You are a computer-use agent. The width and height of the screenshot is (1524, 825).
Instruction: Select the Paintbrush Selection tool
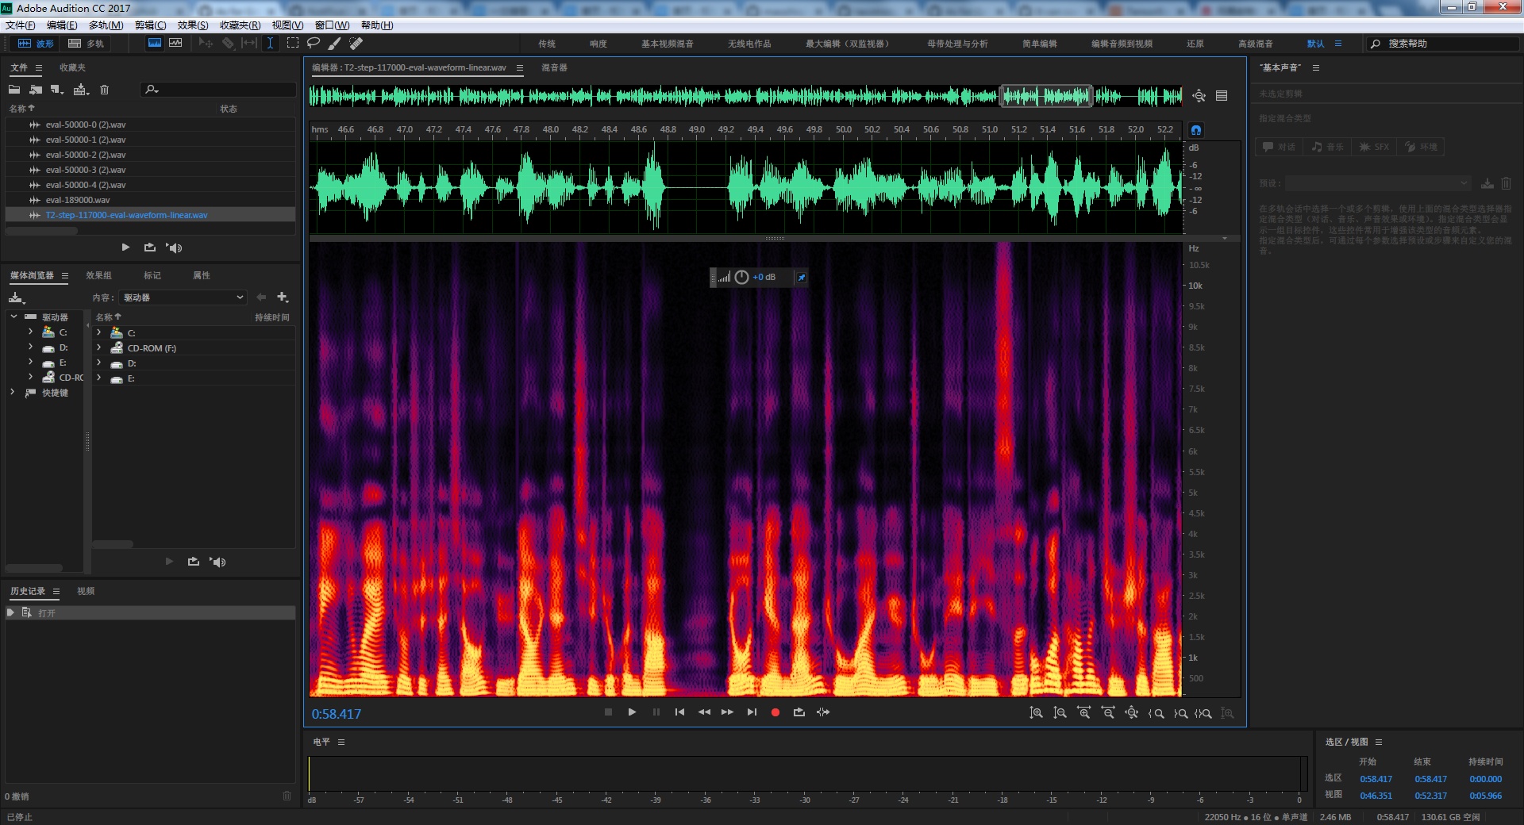[x=335, y=43]
